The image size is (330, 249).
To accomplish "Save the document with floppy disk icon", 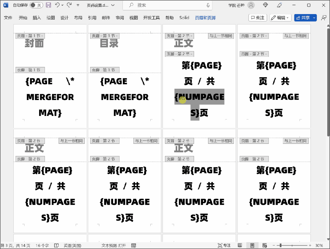I will pyautogui.click(x=48, y=5).
